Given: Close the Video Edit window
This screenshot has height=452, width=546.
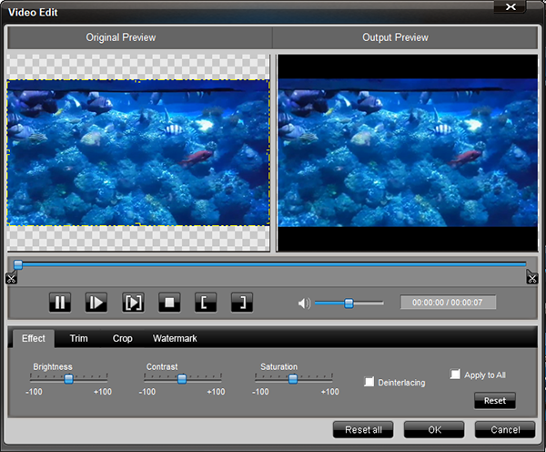Looking at the screenshot, I should 511,6.
